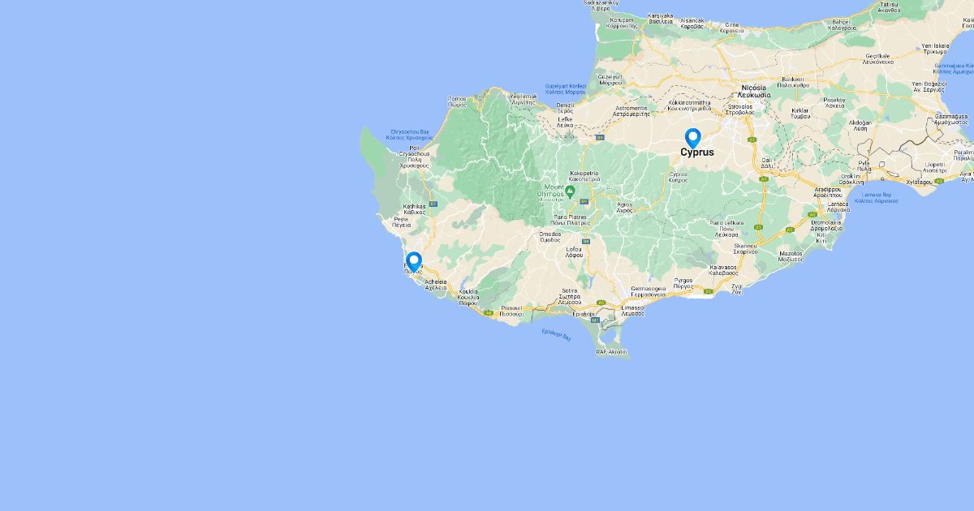The image size is (974, 511).
Task: Select the Nicosia city label
Action: pyautogui.click(x=754, y=91)
